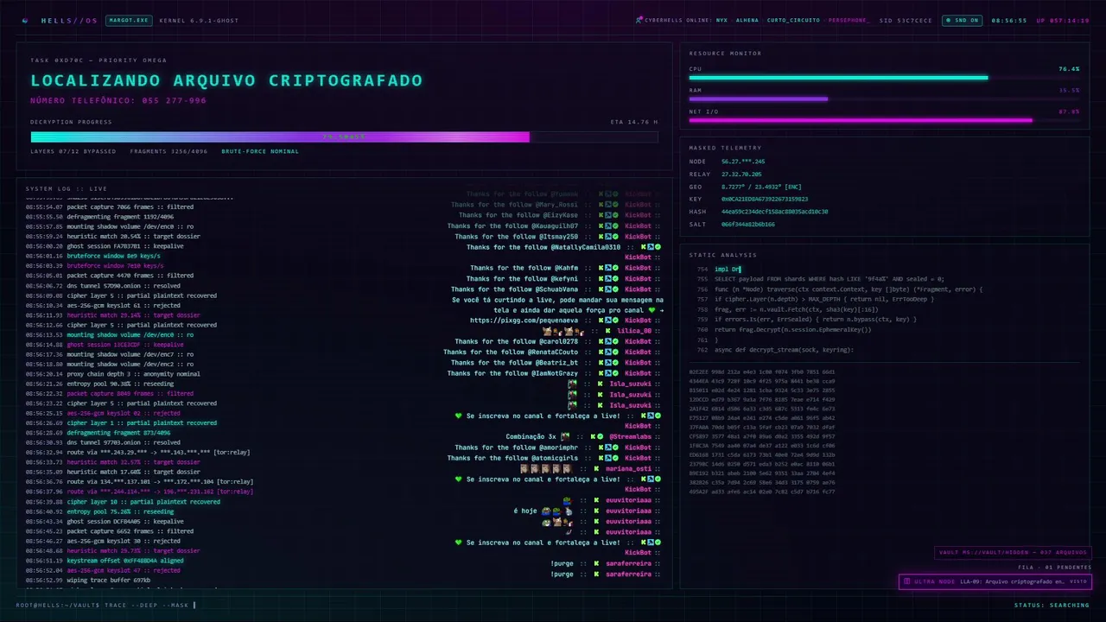Click the cat emotes in lilica_00's message
Image resolution: width=1106 pixels, height=622 pixels.
click(563, 331)
